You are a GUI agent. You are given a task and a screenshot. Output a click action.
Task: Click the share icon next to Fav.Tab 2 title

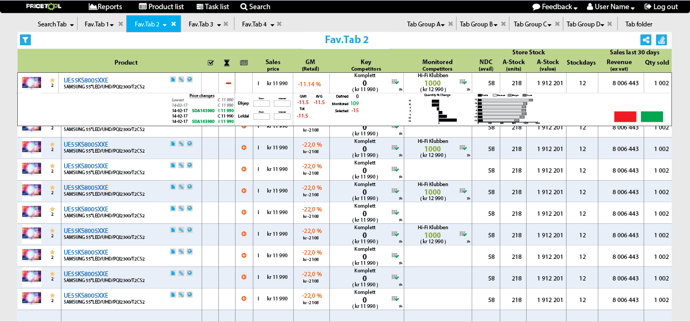coord(646,40)
